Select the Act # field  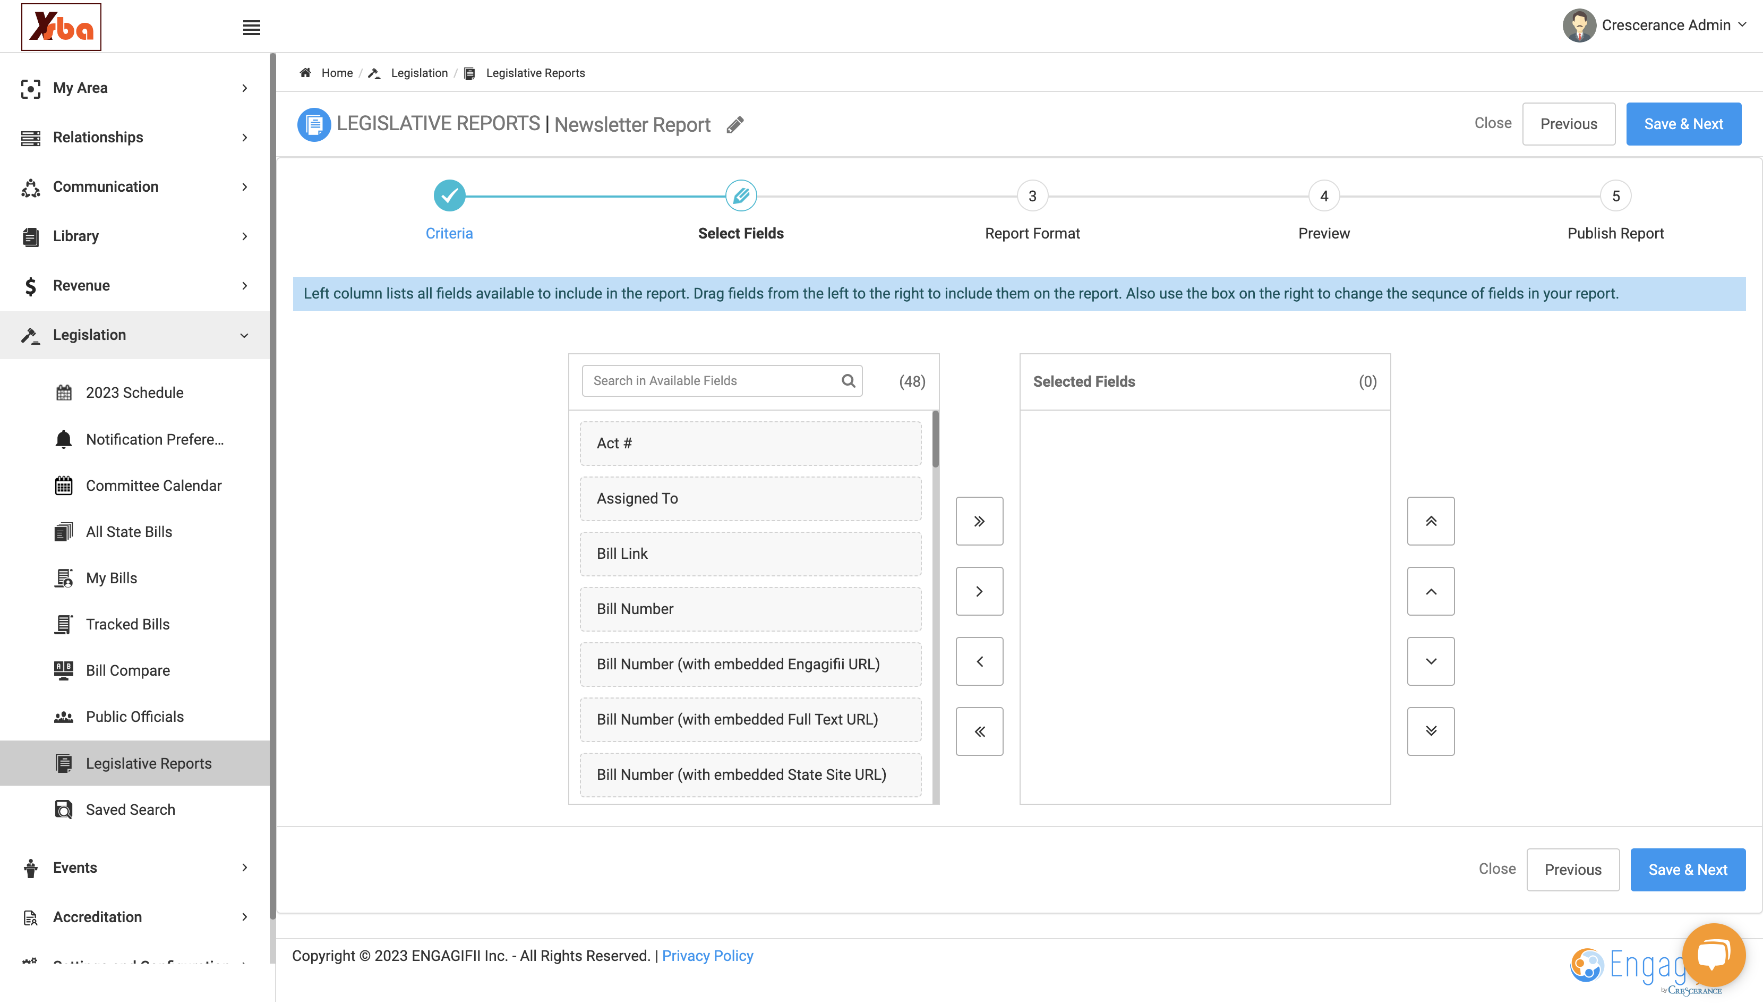pos(750,444)
